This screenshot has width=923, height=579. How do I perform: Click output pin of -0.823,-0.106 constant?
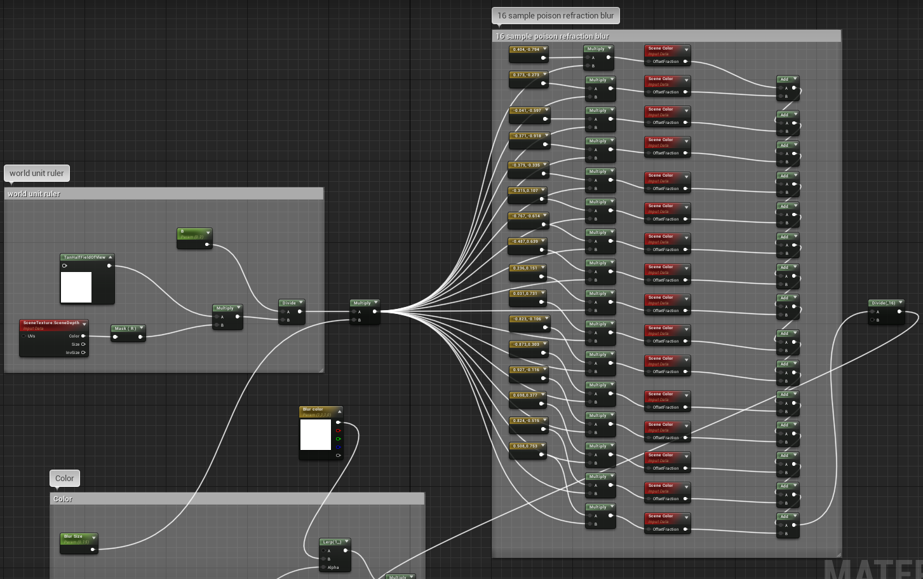pos(545,327)
